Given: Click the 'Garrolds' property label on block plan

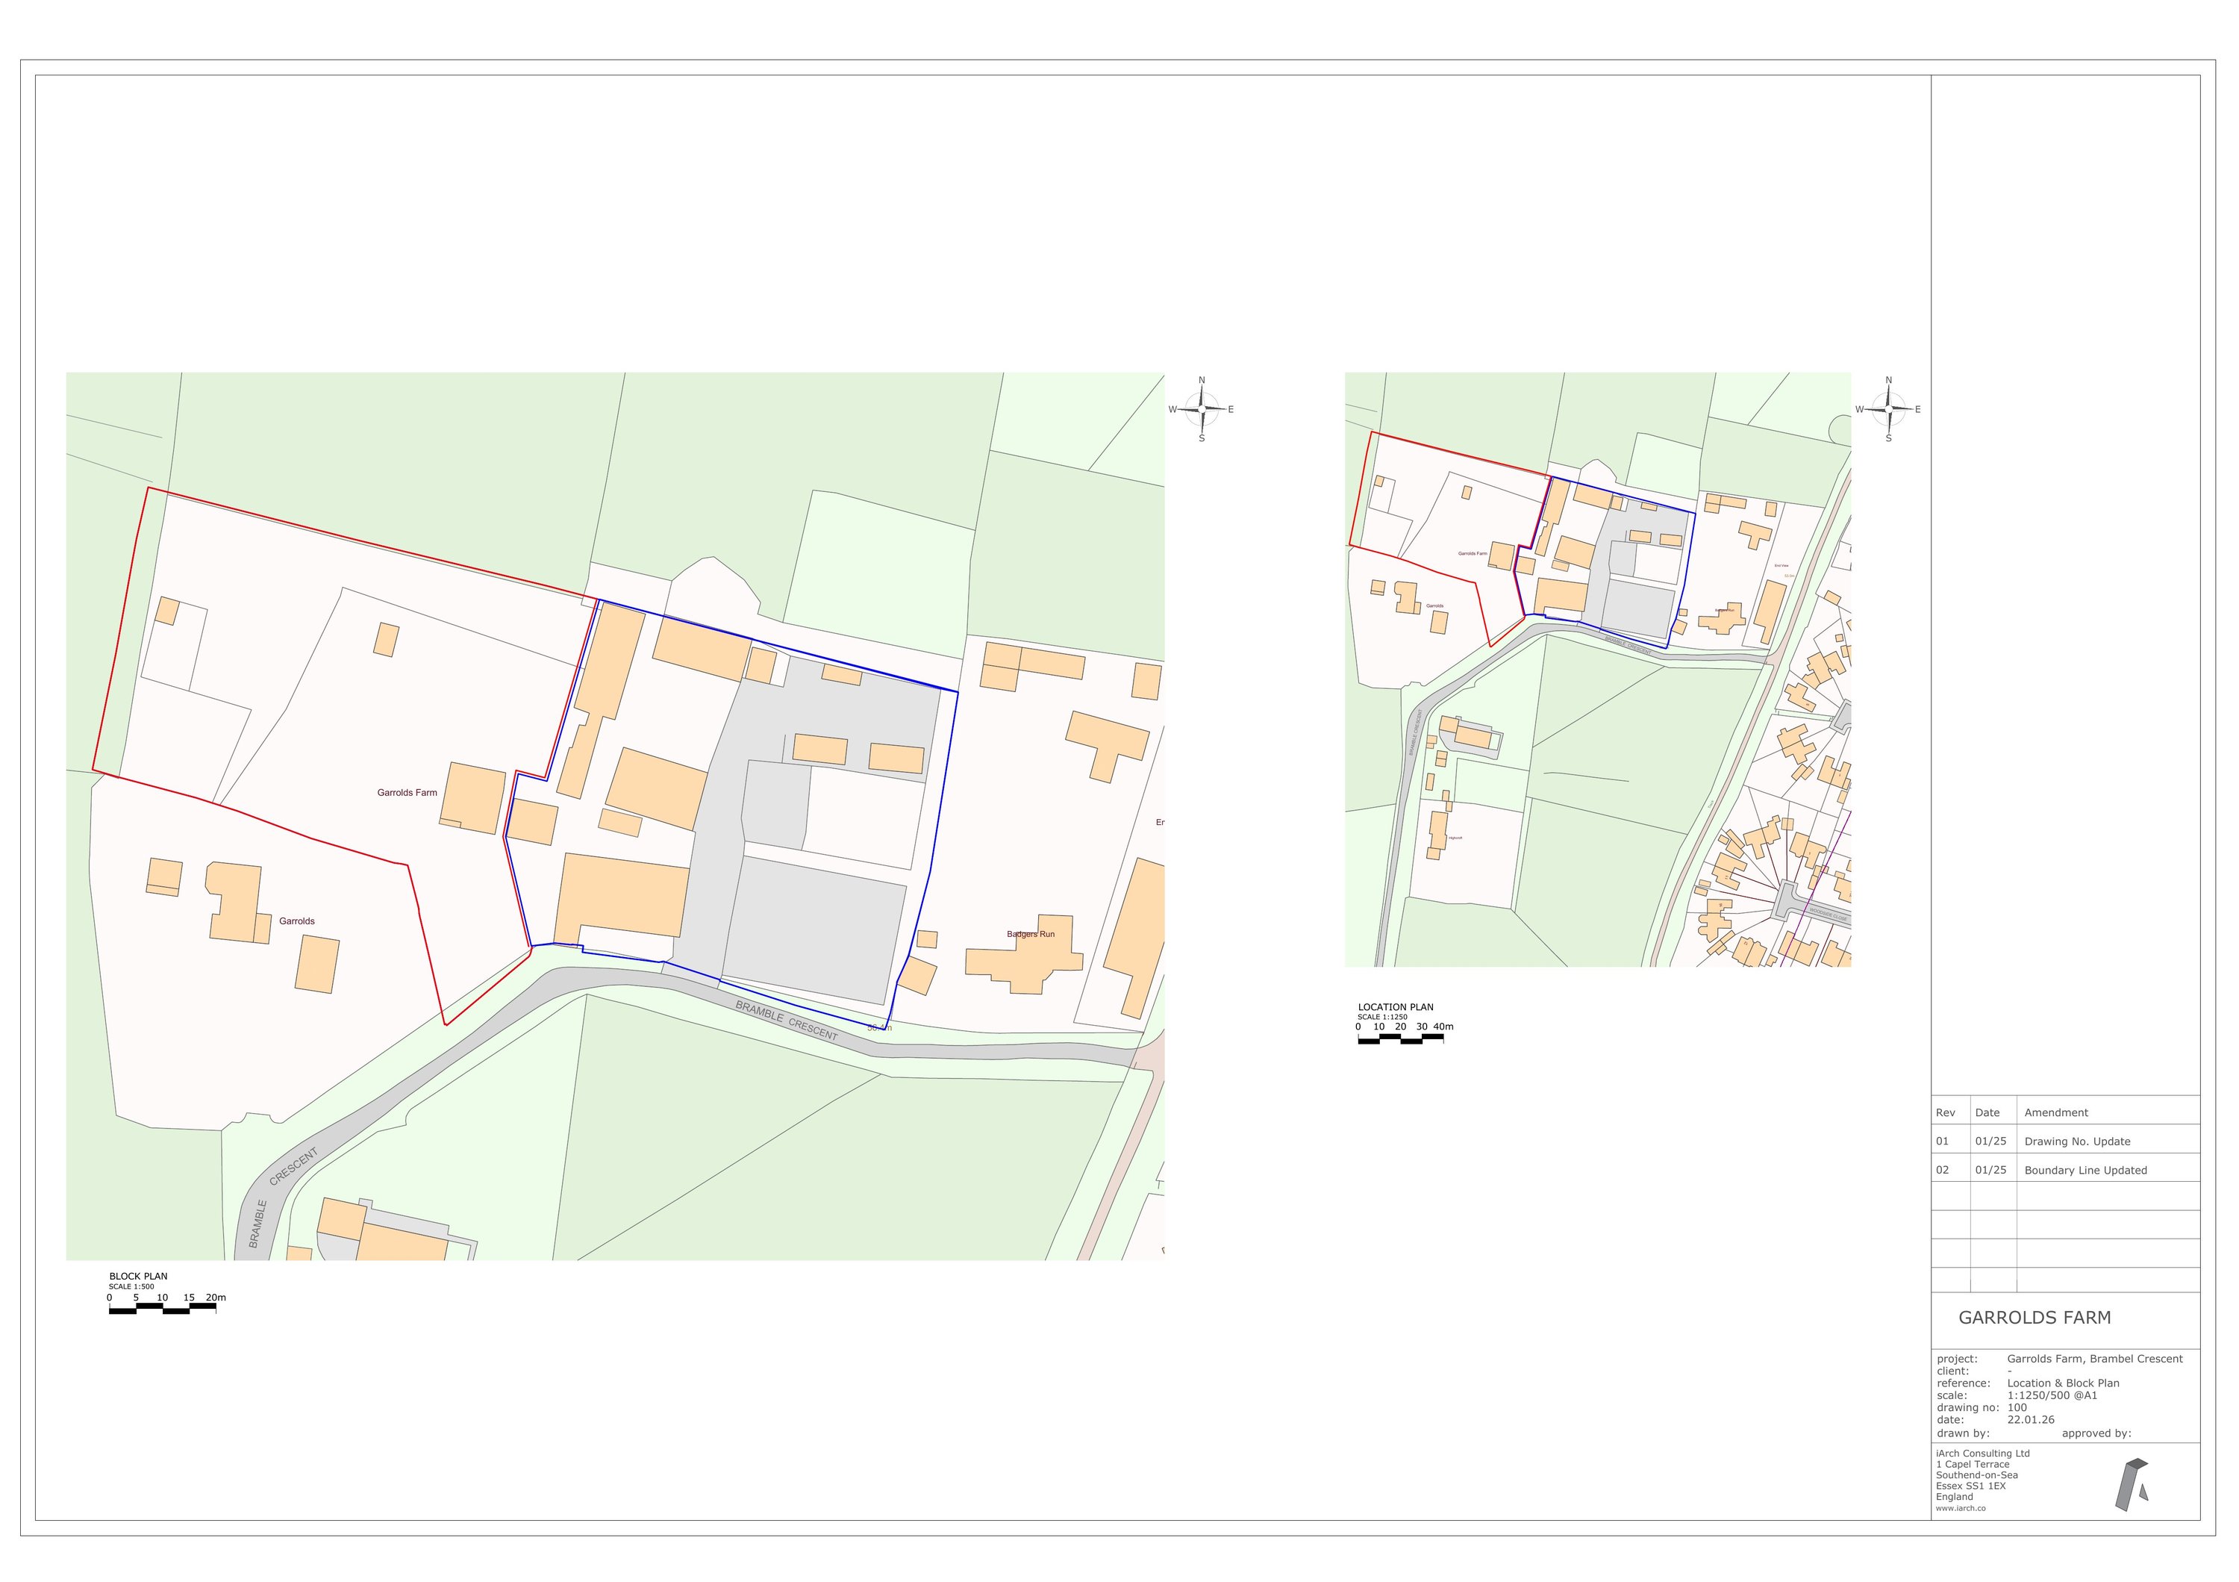Looking at the screenshot, I should 296,922.
